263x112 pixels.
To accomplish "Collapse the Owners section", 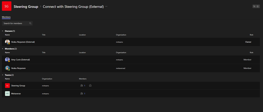I will (x=3, y=31).
